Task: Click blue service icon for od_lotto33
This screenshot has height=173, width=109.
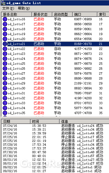Action: (x=5, y=103)
